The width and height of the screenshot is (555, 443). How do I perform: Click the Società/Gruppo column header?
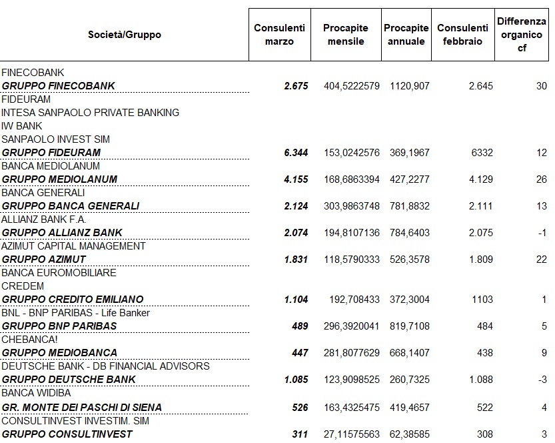pos(124,35)
